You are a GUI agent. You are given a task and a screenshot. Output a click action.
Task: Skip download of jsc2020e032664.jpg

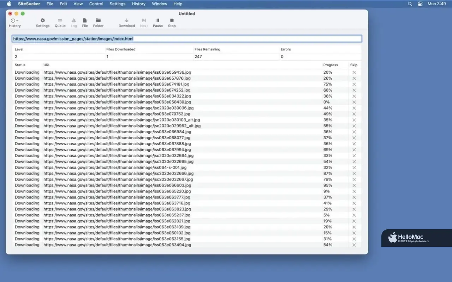pos(354,156)
